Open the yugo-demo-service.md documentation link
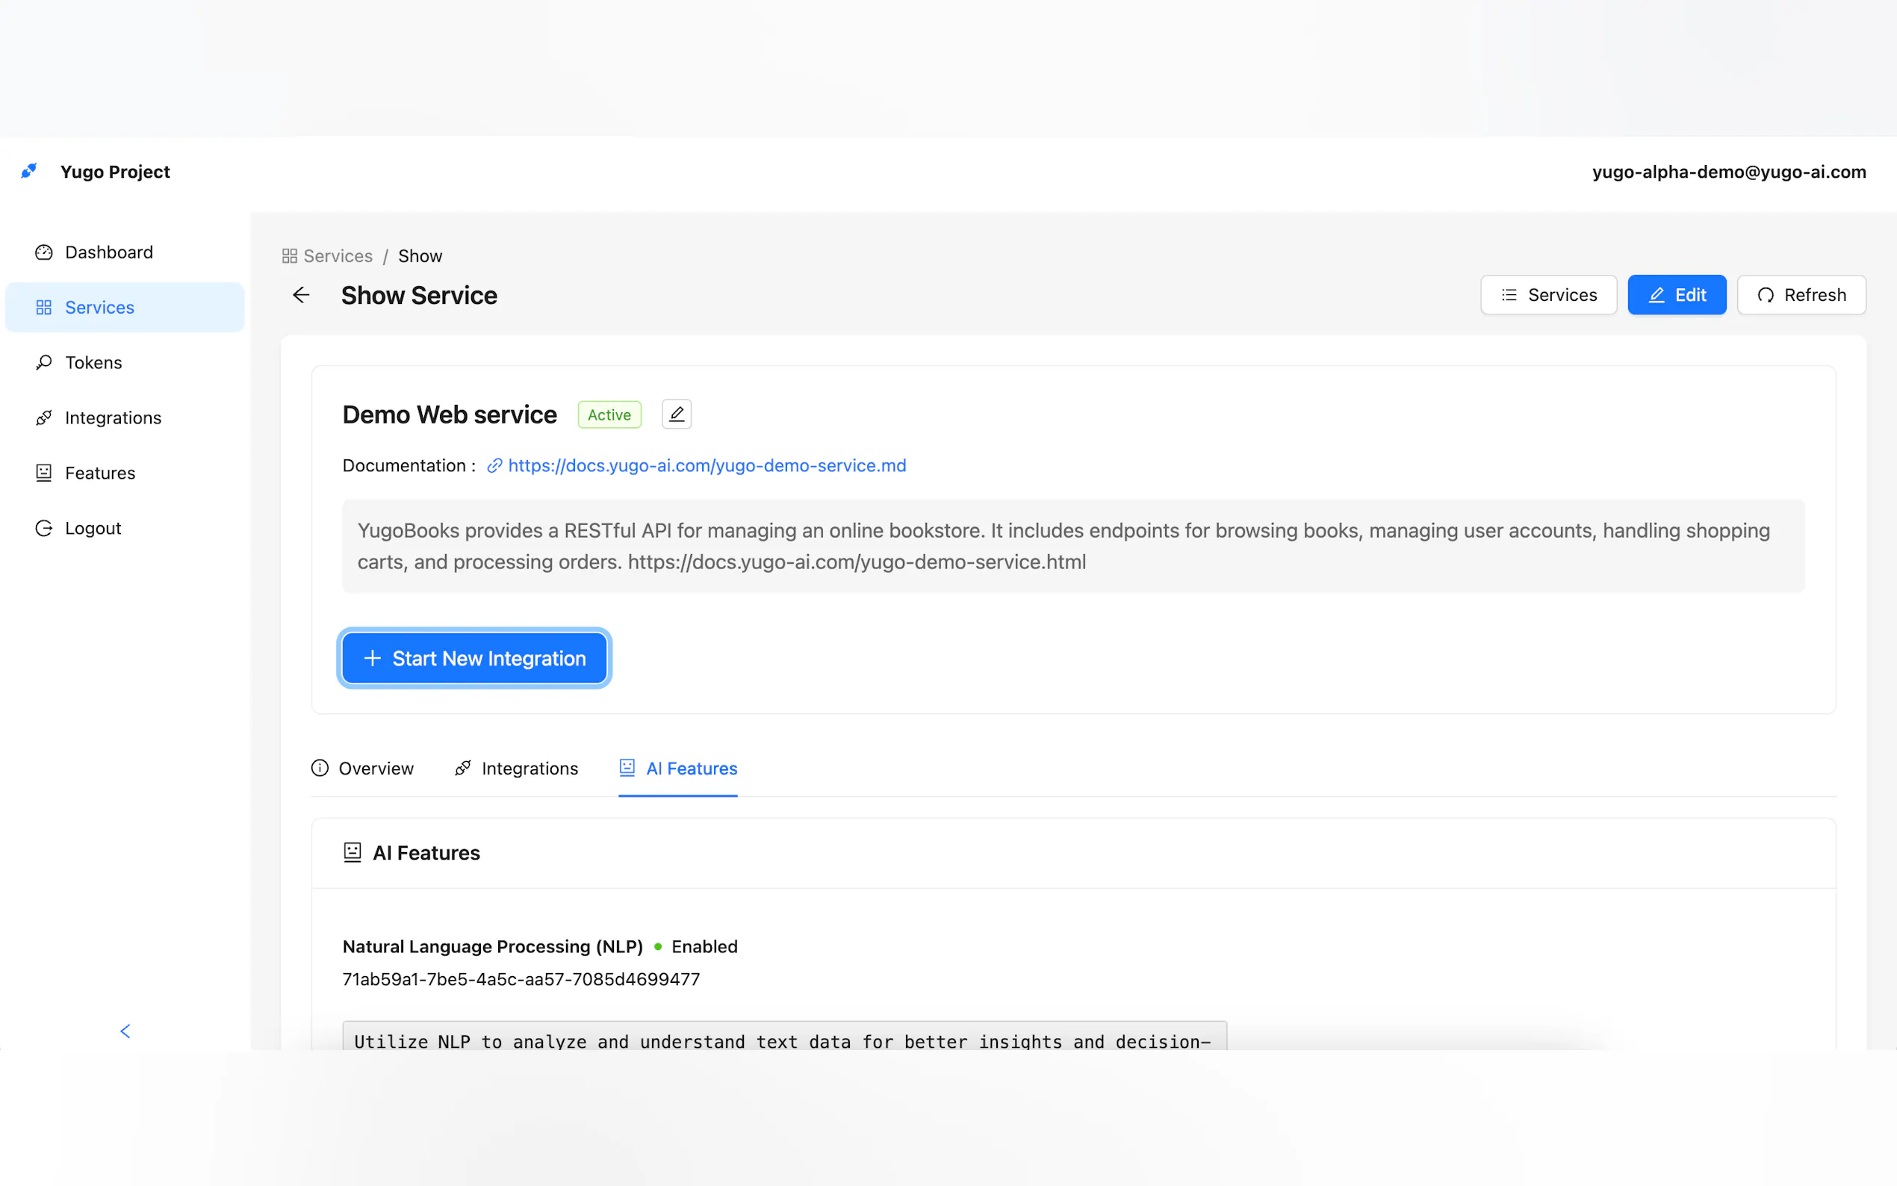Image resolution: width=1897 pixels, height=1186 pixels. (706, 466)
